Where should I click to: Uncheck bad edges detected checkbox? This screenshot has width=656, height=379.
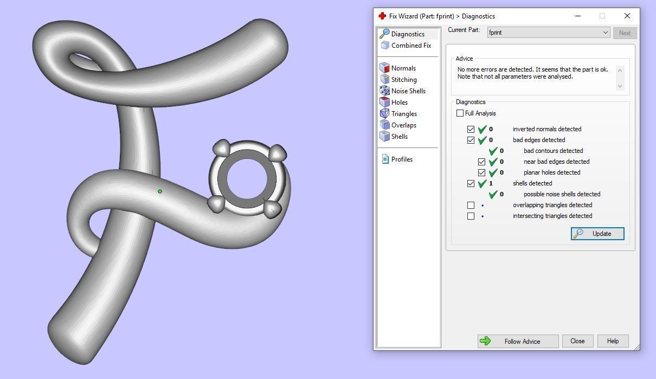pos(471,140)
